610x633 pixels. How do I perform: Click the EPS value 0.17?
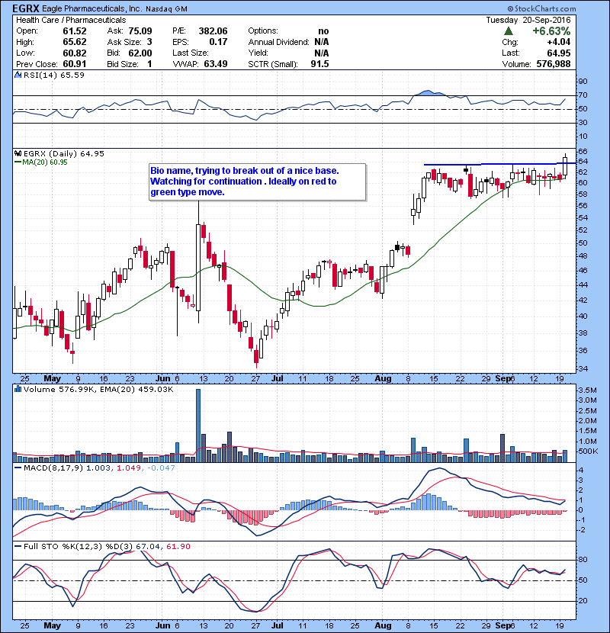point(218,42)
